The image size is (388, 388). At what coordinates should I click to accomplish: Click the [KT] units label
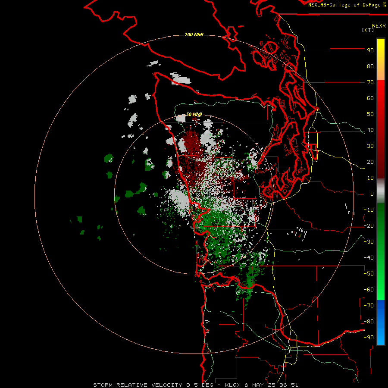(x=368, y=30)
